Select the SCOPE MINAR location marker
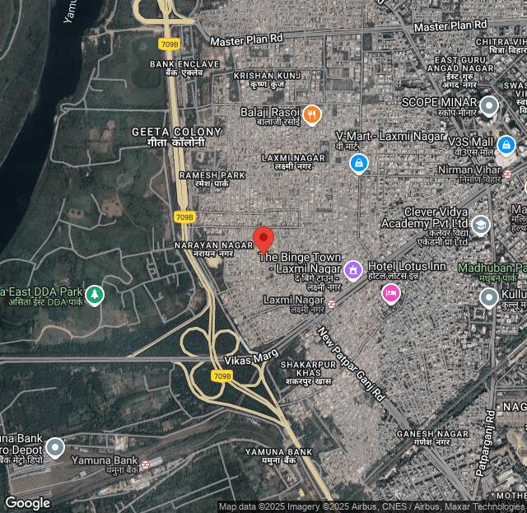Image resolution: width=527 pixels, height=513 pixels. 489,105
